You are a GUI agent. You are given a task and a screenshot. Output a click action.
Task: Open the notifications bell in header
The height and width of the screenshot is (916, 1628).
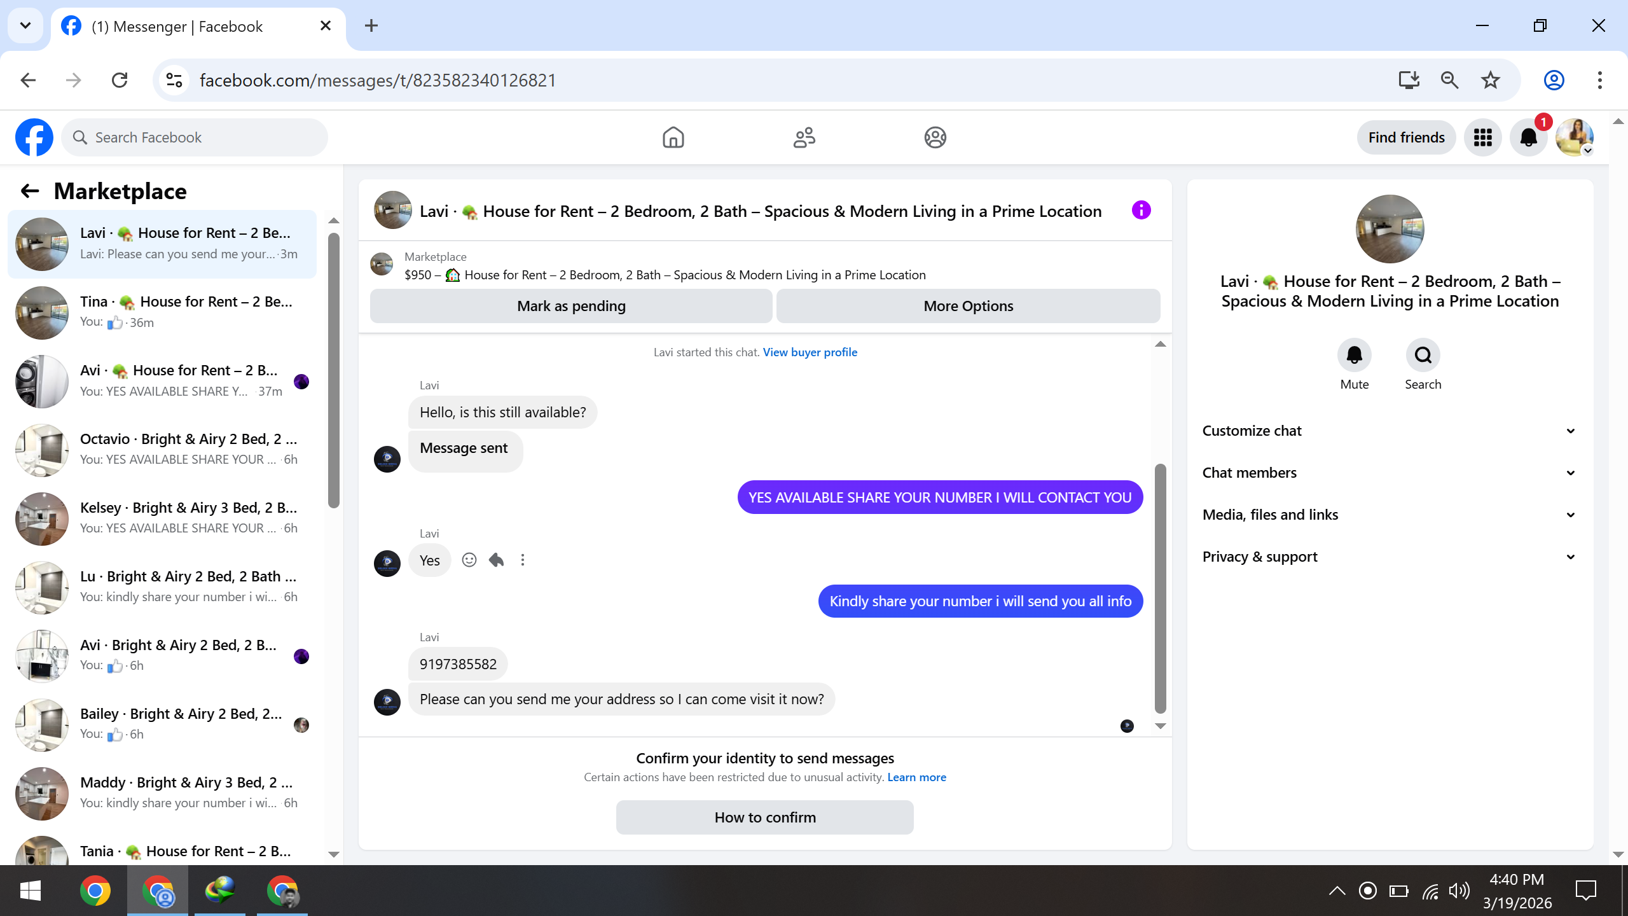1528,137
